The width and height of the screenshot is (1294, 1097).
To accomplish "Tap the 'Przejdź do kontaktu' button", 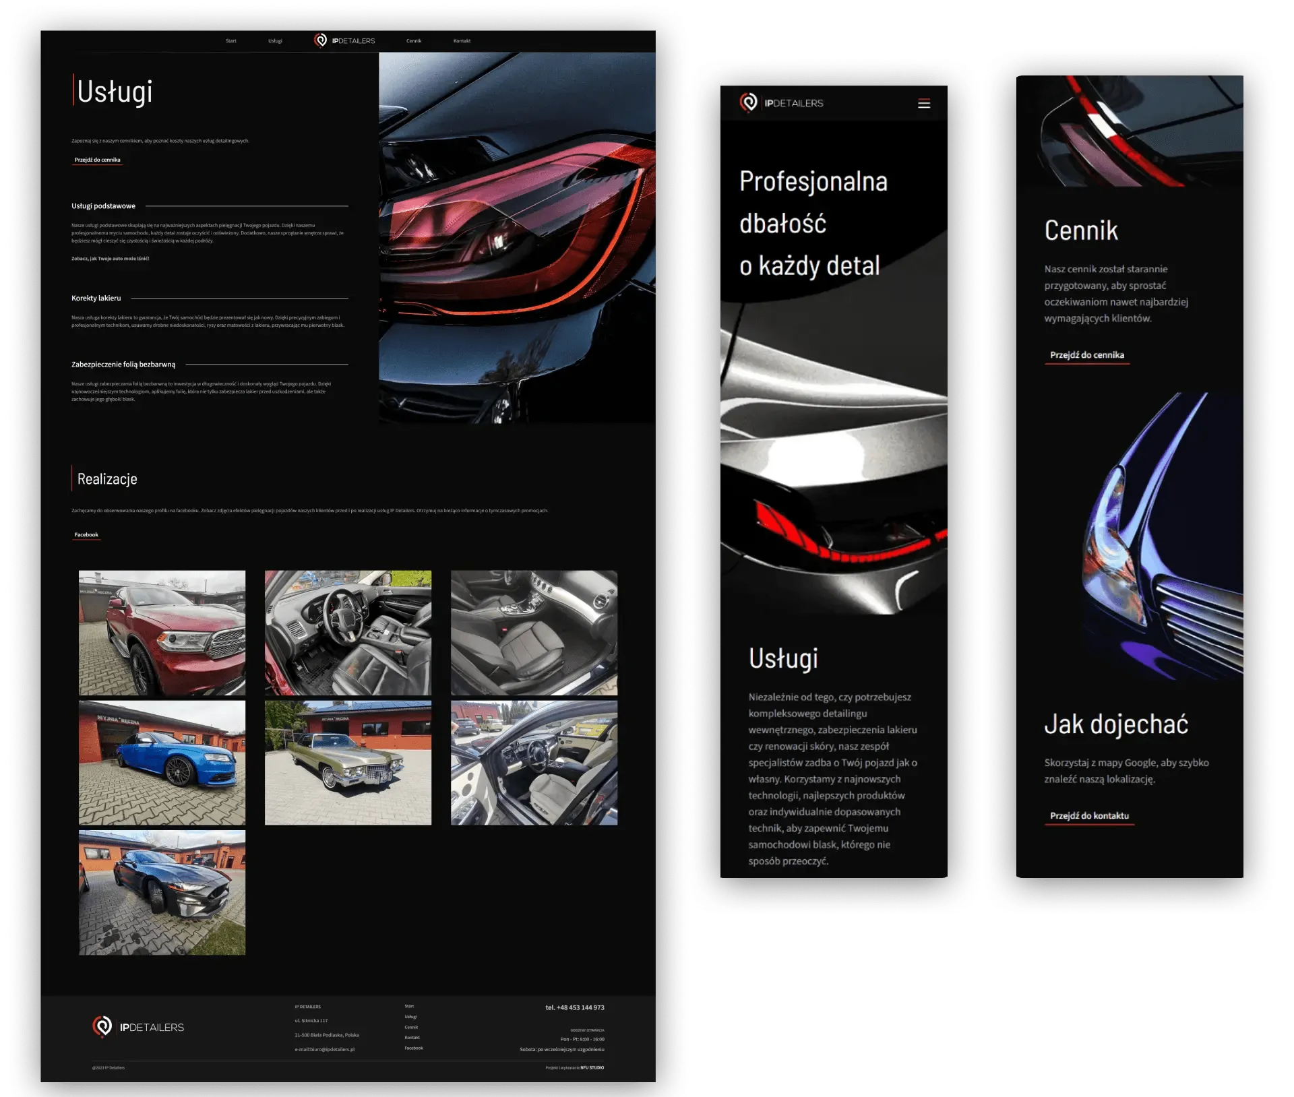I will coord(1089,815).
